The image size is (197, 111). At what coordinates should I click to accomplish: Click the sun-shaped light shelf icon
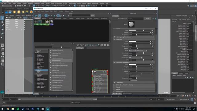click(x=19, y=12)
